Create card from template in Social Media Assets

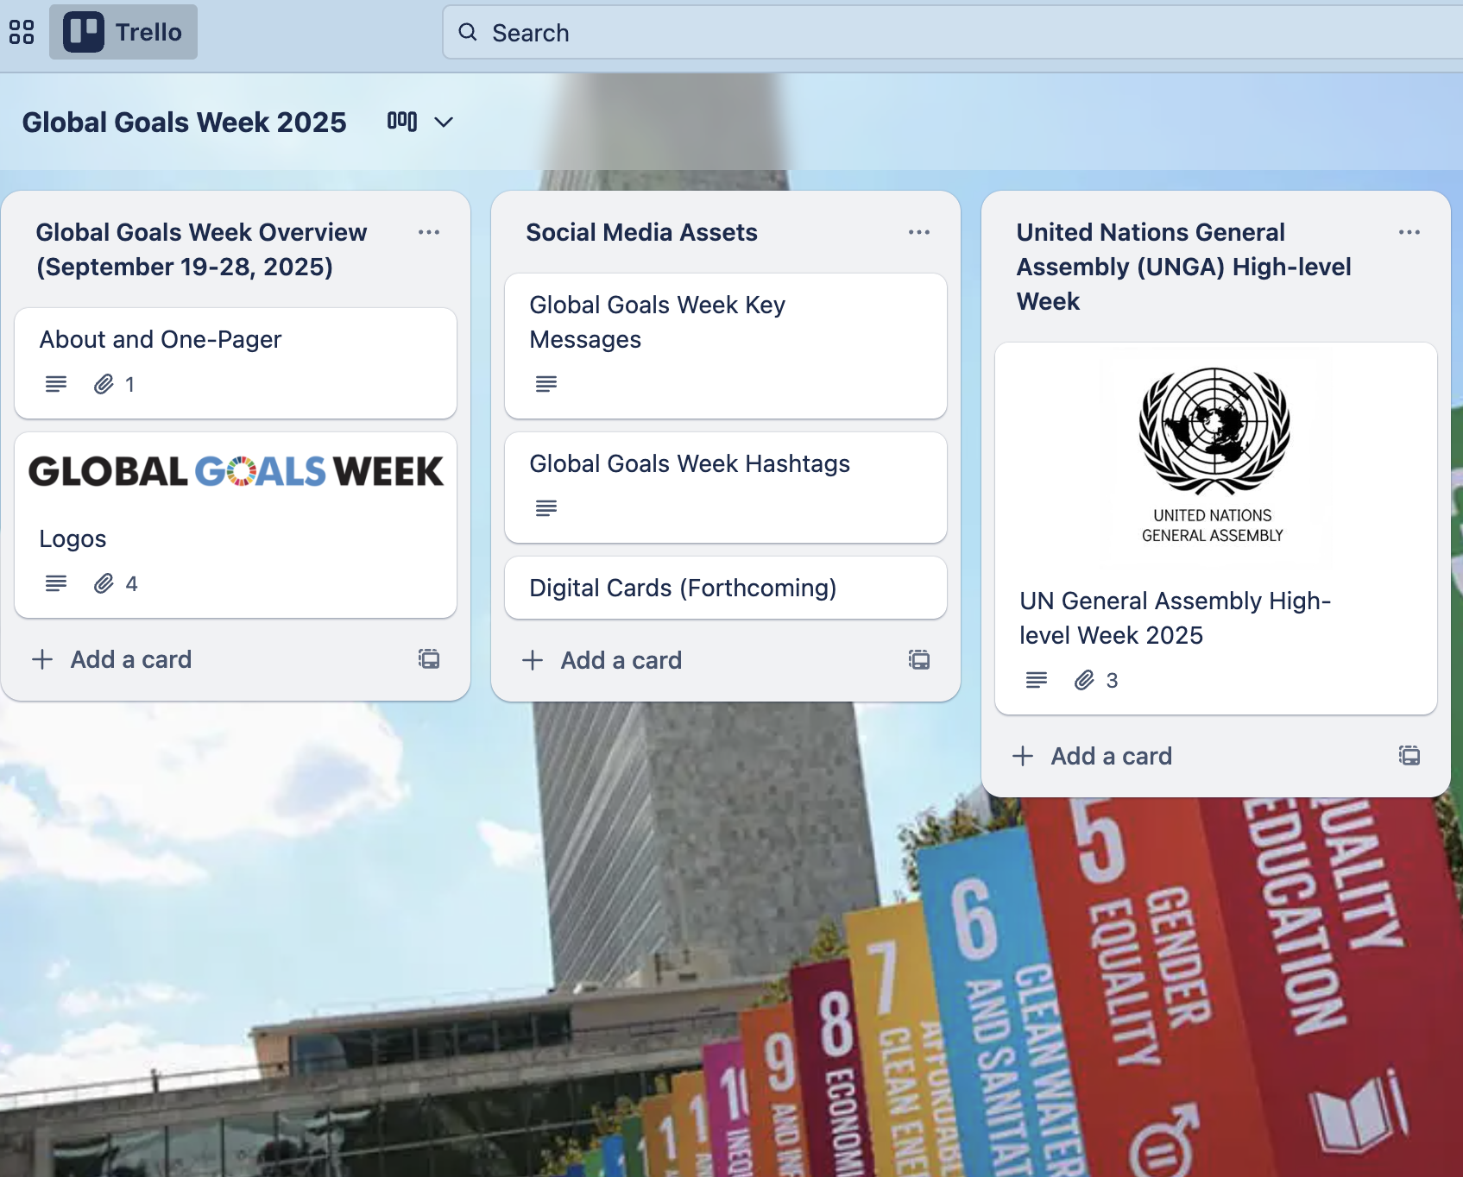click(x=919, y=660)
